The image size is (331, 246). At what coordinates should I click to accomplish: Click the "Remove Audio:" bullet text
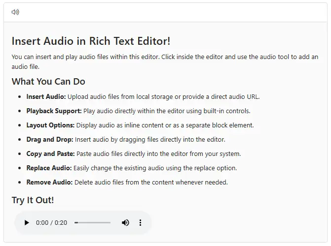49,182
